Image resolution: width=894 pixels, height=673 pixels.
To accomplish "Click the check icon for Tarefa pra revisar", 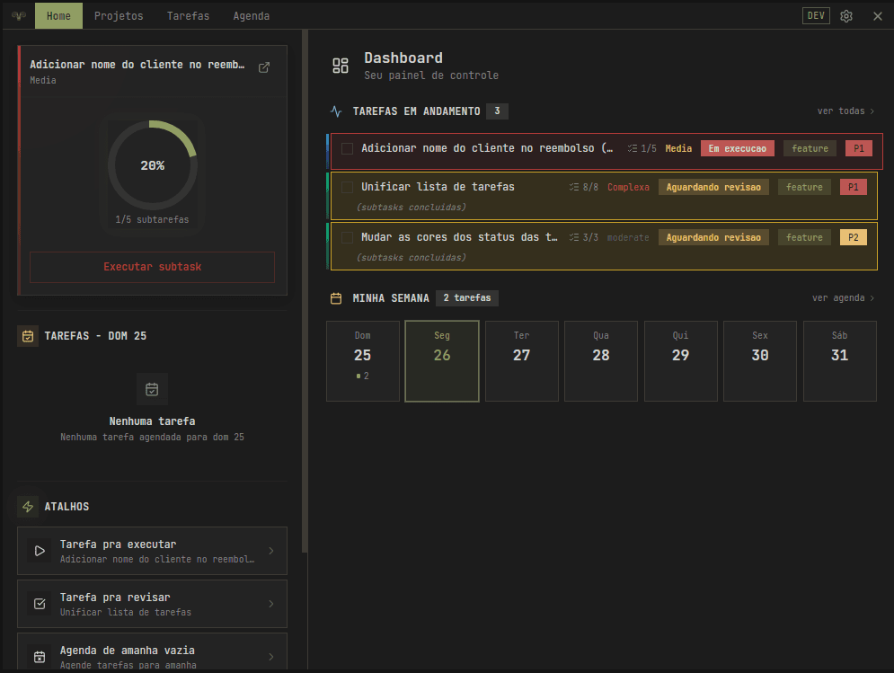I will pos(40,604).
